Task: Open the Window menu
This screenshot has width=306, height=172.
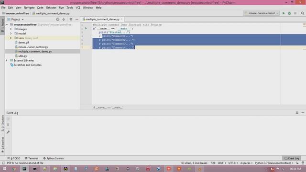Action: click(x=88, y=8)
